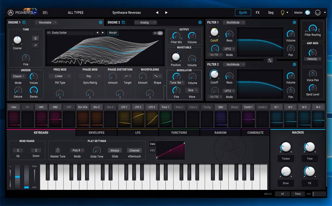The image size is (332, 206).
Task: Adjust the Master volume knob
Action: point(307,13)
